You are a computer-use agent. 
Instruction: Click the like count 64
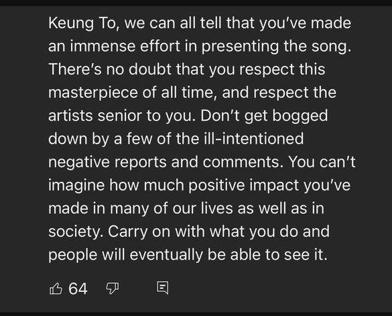tap(78, 288)
